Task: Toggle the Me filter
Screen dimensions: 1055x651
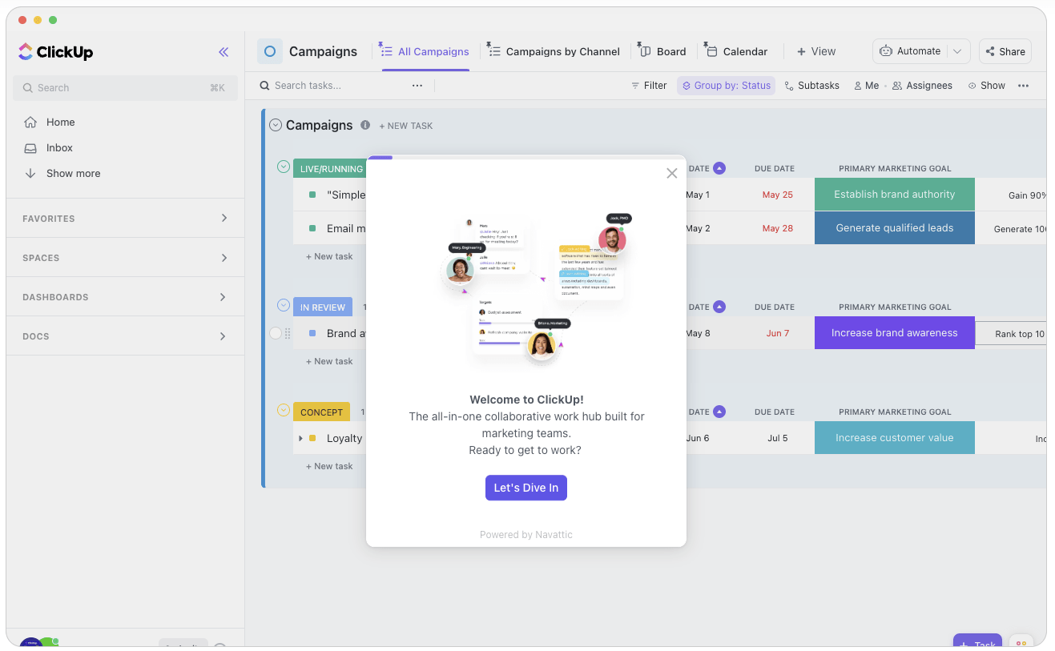Action: pyautogui.click(x=866, y=86)
